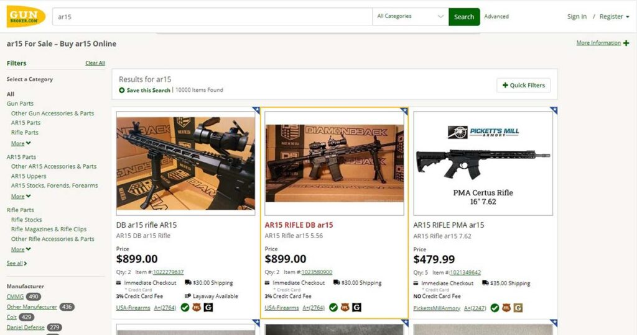Open item number 1022279637

pos(168,272)
